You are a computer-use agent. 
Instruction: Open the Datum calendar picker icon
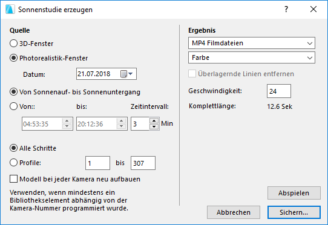123,74
